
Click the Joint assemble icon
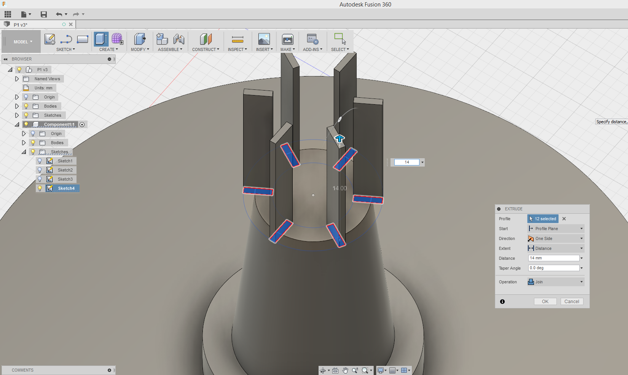179,39
